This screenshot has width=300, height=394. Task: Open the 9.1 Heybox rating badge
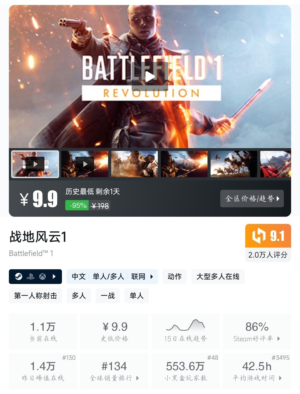268,243
